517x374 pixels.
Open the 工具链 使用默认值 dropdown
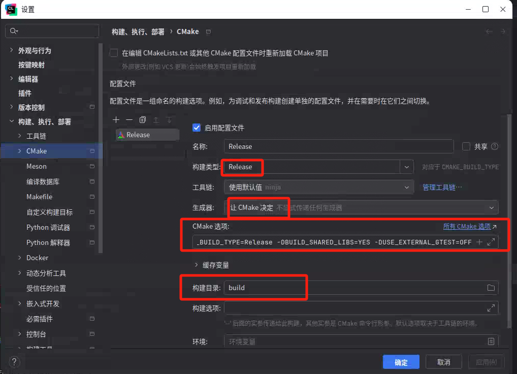(318, 188)
